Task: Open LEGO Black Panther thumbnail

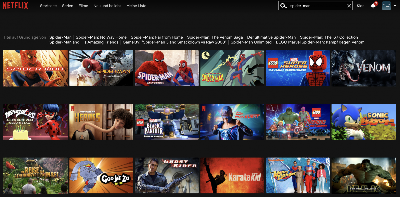Action: point(167,122)
